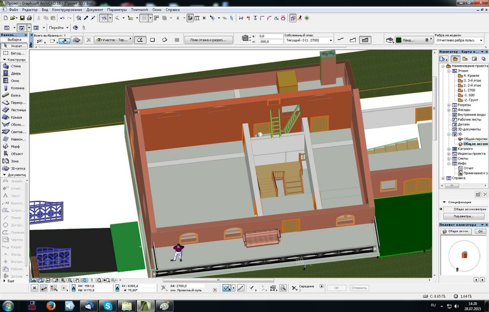
Task: Expand the Разрезы tree node
Action: [x=449, y=105]
